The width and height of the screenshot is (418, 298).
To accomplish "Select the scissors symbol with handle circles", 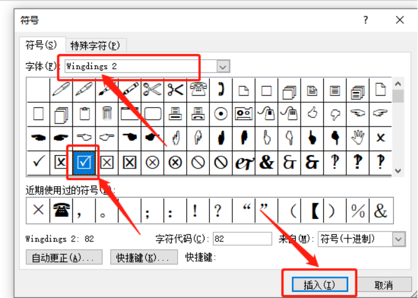I will pyautogui.click(x=152, y=89).
